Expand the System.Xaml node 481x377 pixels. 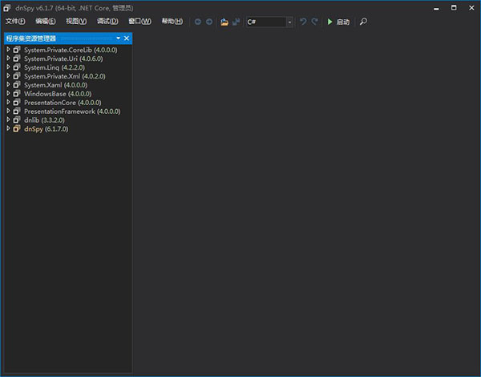point(8,84)
